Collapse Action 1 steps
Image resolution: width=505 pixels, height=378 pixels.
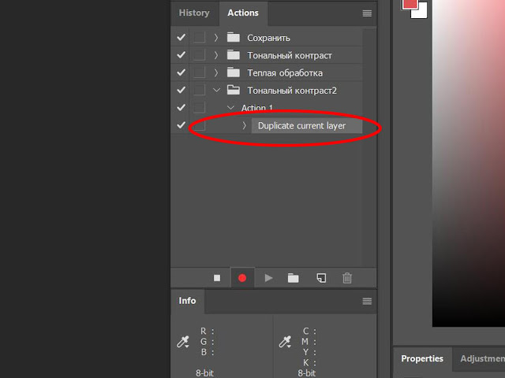point(230,107)
